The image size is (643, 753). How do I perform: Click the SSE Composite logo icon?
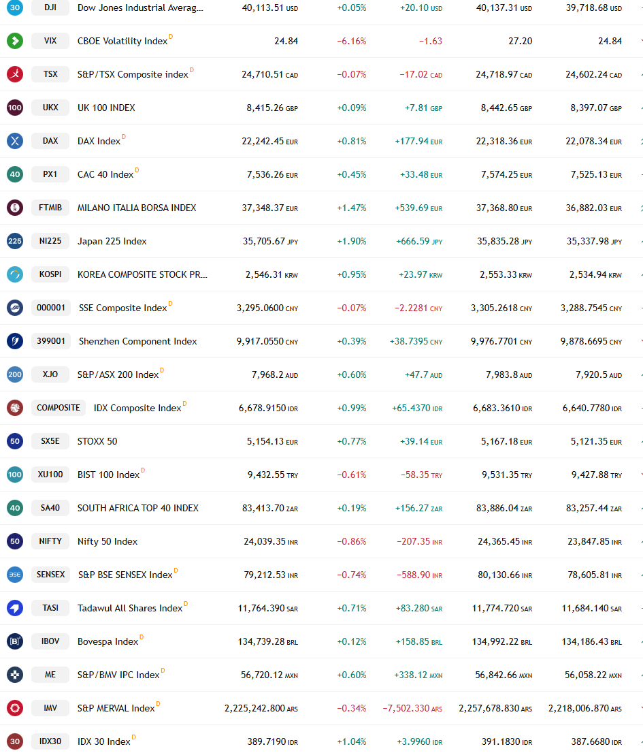coord(15,308)
